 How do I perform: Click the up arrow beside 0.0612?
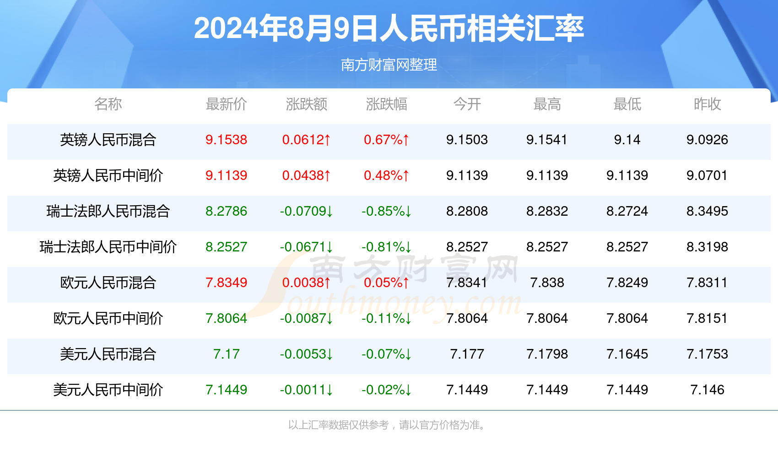pos(327,140)
